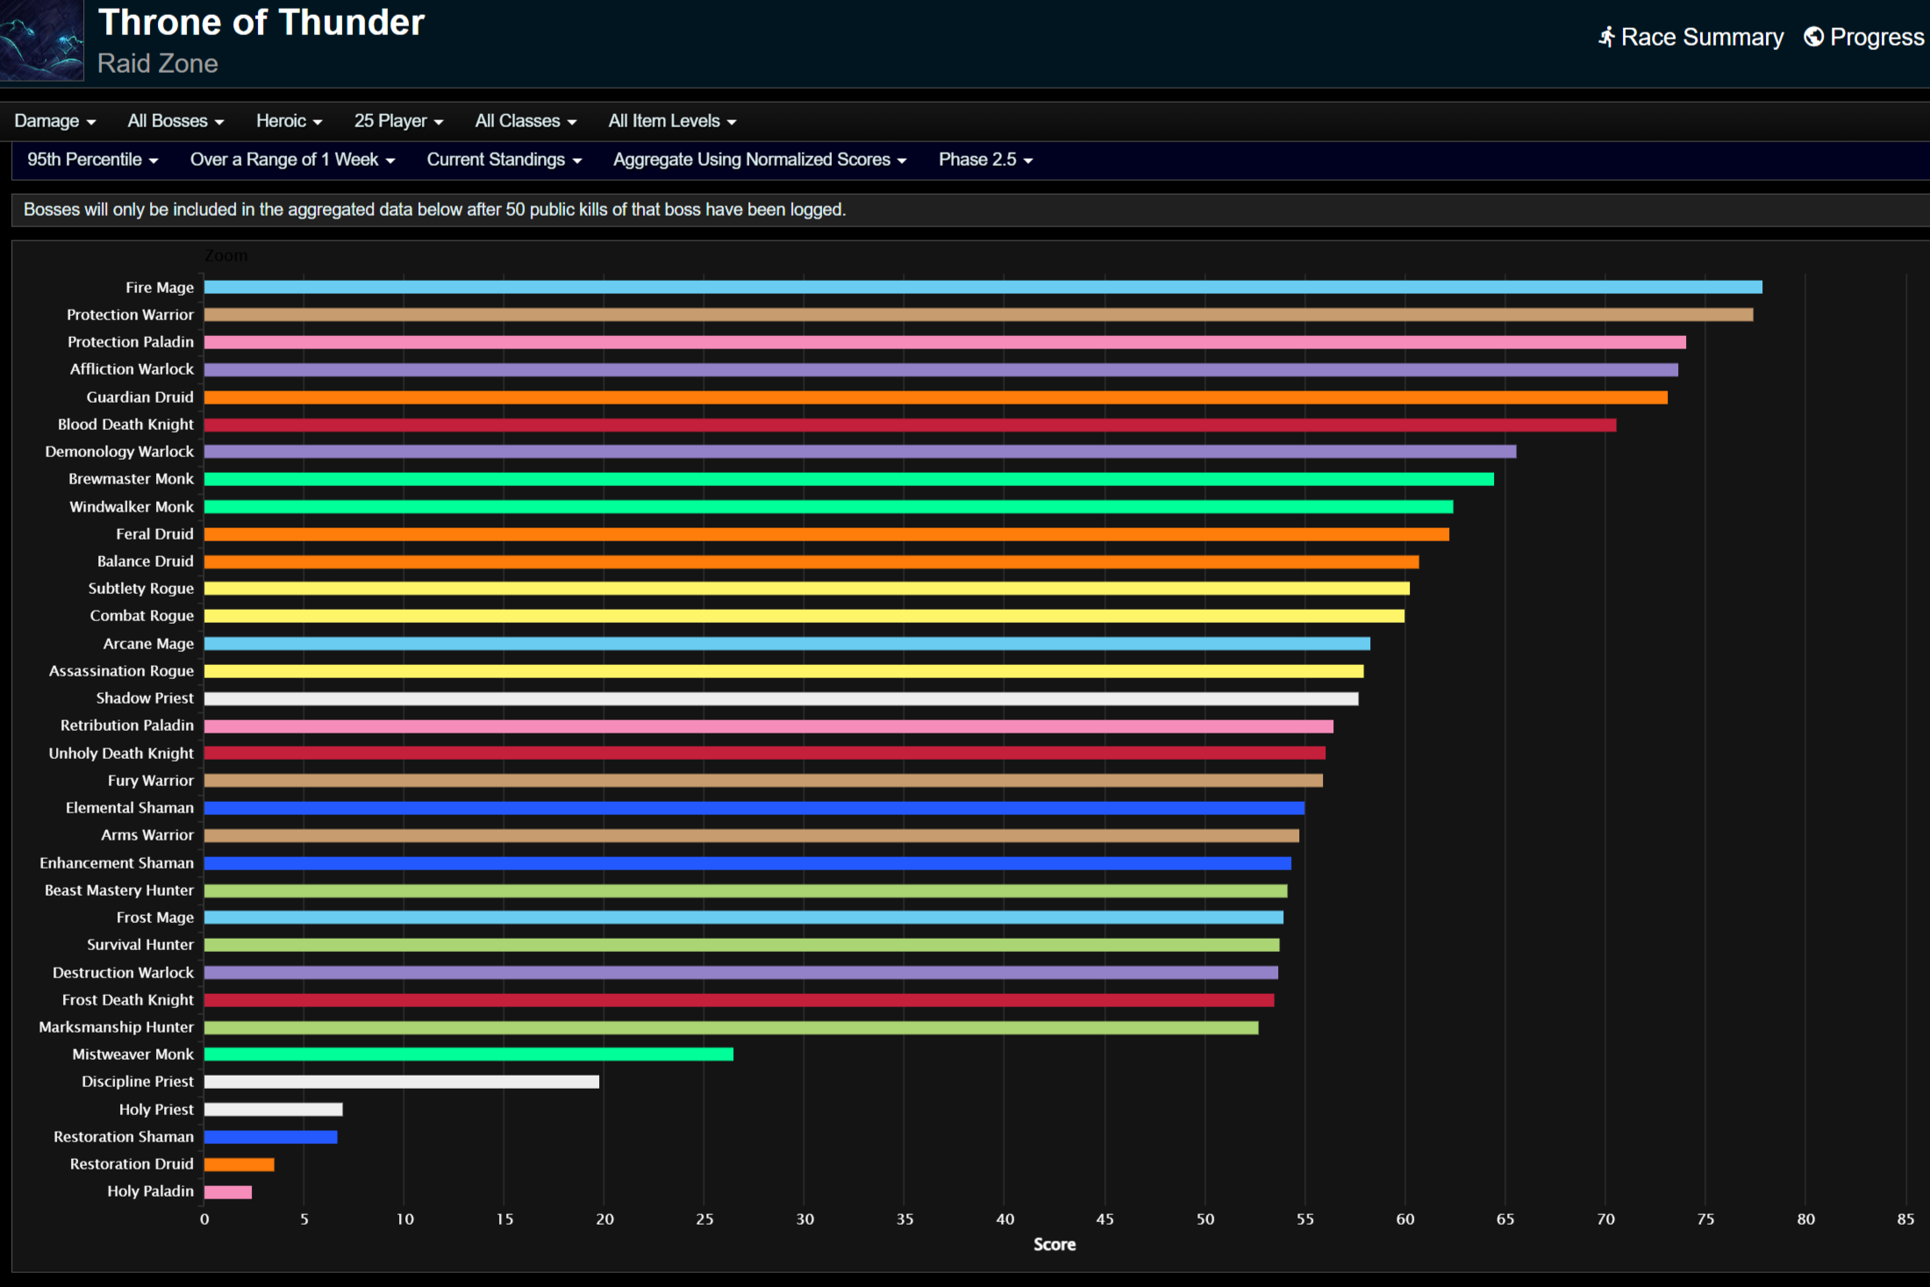The width and height of the screenshot is (1930, 1287).
Task: Click the Progress globe icon
Action: pos(1813,37)
